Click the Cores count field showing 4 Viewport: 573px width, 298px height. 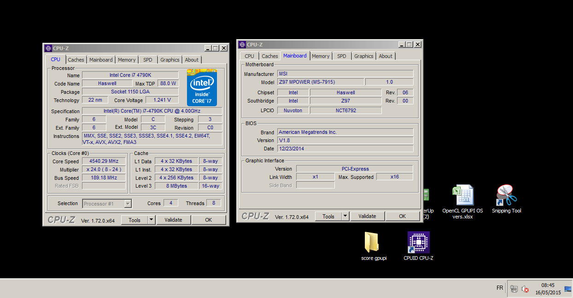170,203
